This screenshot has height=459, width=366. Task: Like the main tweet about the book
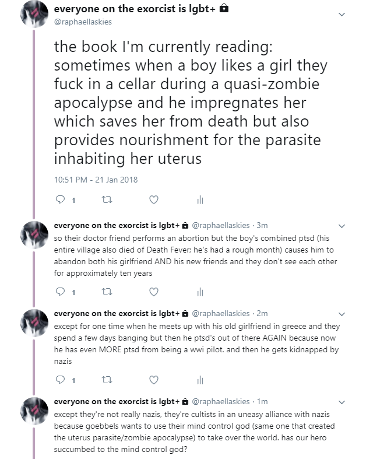153,200
